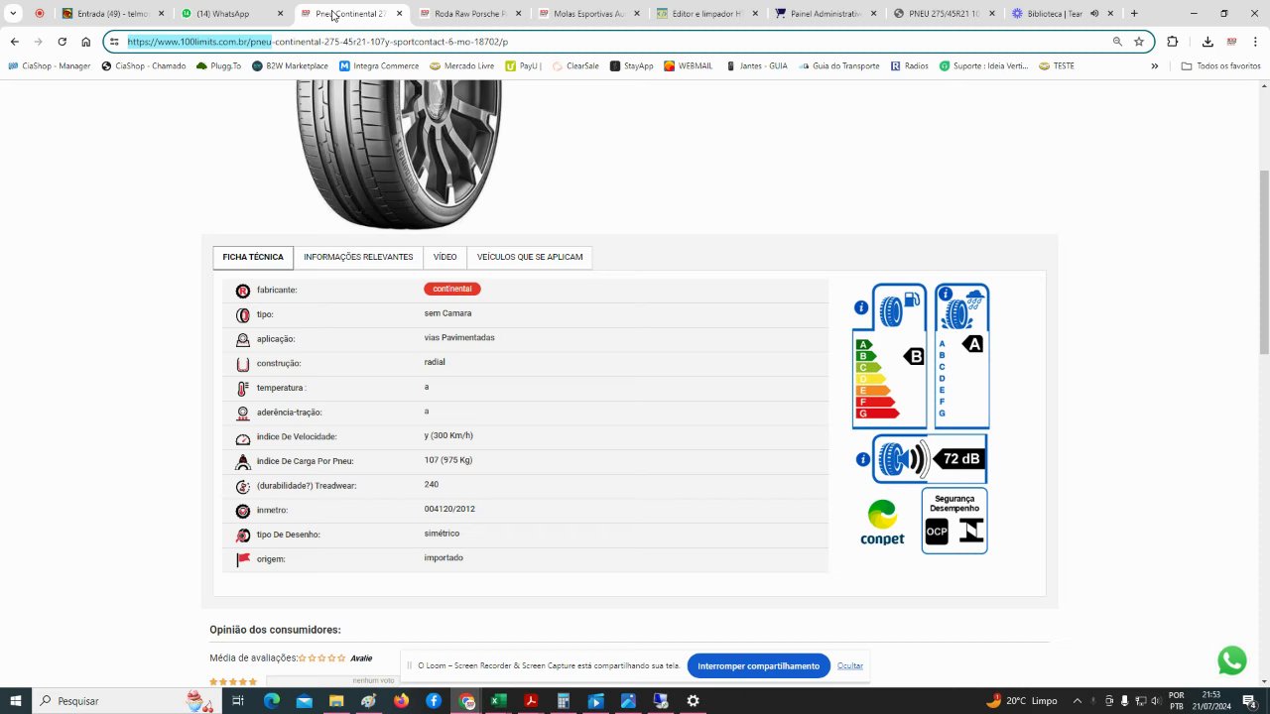This screenshot has height=714, width=1270.
Task: Click the 72 dB noise label
Action: 959,459
